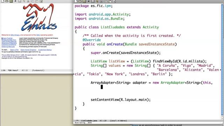224x126 pixels.
Task: Click View Emacs Manual link
Action: (x=9, y=41)
